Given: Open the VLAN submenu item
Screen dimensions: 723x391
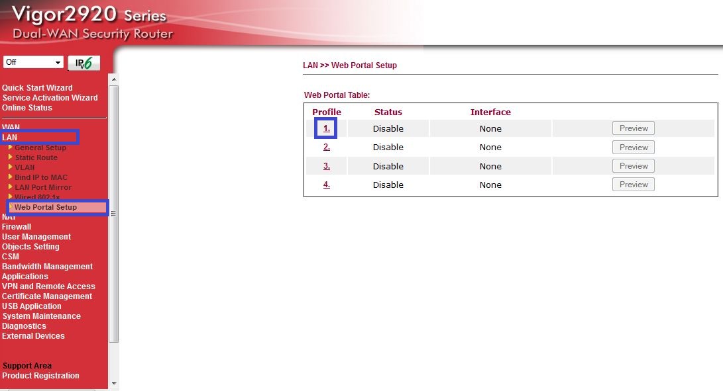Looking at the screenshot, I should [25, 167].
